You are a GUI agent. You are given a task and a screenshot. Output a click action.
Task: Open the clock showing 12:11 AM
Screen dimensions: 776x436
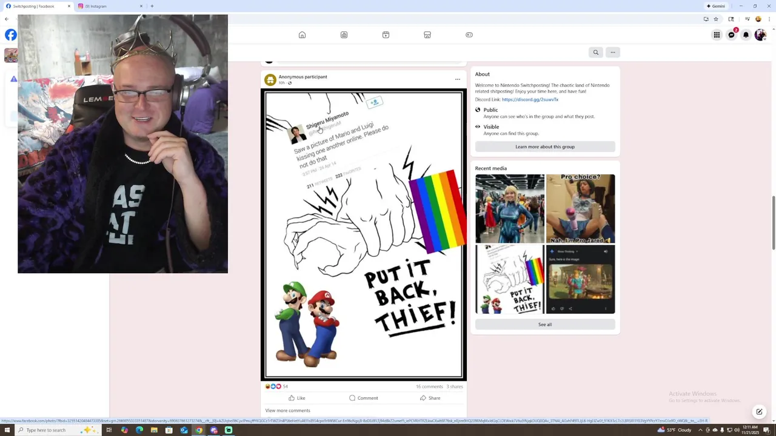pyautogui.click(x=750, y=430)
